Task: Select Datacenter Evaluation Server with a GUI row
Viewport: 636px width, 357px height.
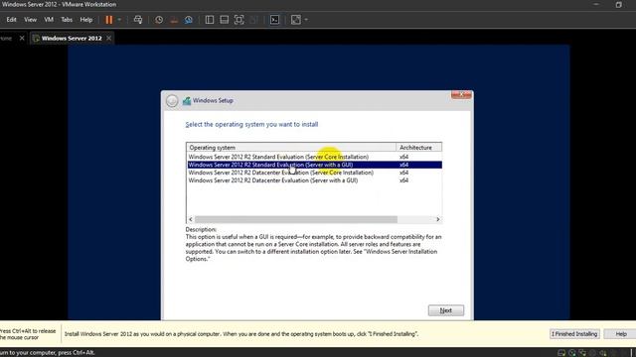Action: click(314, 180)
